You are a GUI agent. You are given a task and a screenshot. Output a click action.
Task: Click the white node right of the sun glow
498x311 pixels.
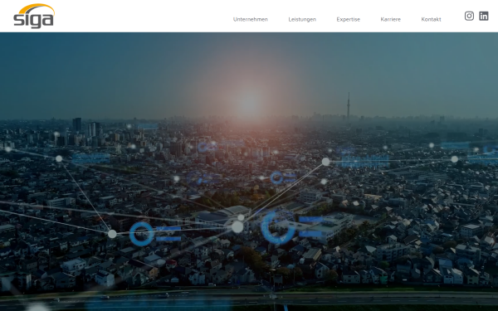325,162
